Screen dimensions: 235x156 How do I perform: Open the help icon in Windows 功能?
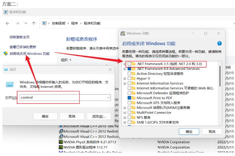pos(219,43)
